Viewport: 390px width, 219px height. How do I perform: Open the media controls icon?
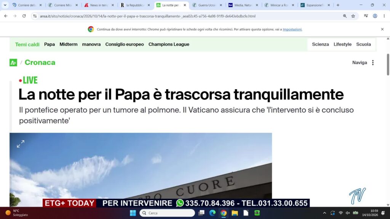coord(366,16)
